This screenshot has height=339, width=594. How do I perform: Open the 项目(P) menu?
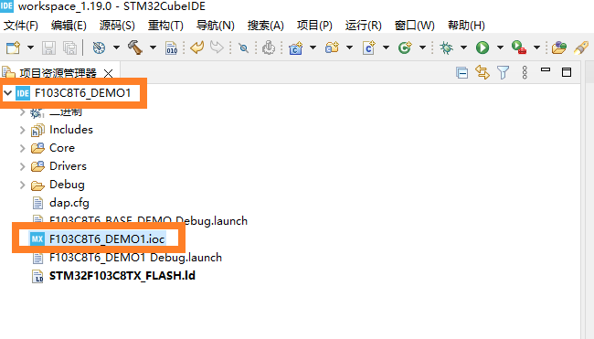point(314,26)
